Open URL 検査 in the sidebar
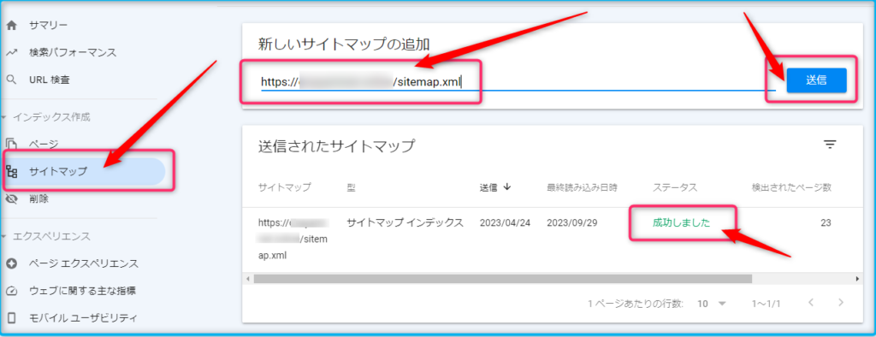This screenshot has height=337, width=876. pos(49,80)
